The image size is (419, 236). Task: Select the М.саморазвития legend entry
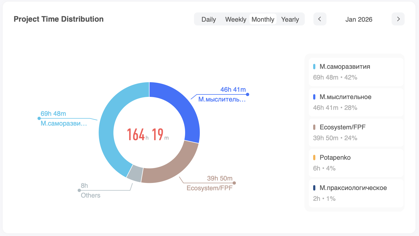(356, 72)
